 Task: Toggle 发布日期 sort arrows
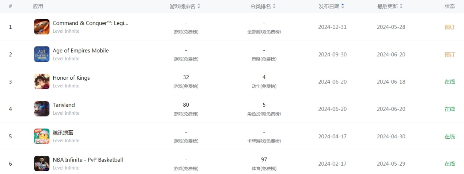pos(343,6)
